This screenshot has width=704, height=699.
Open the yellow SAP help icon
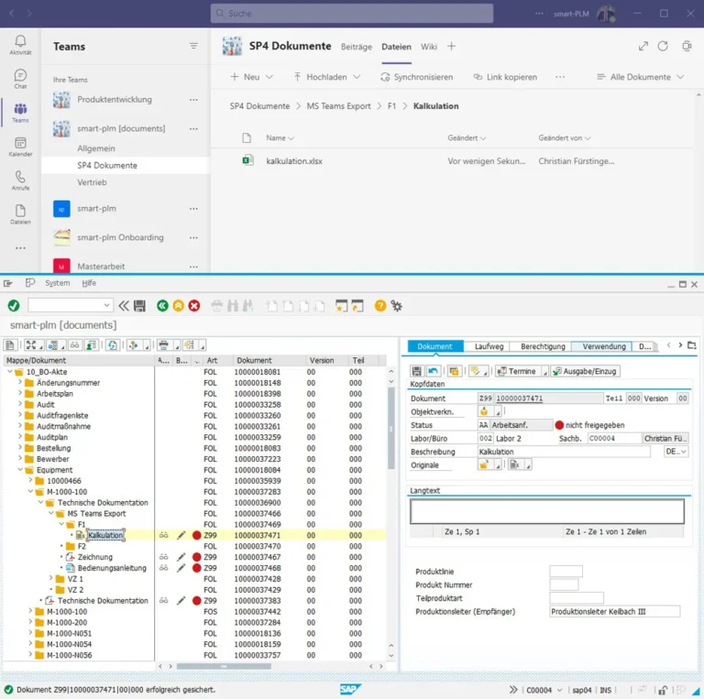pos(380,306)
